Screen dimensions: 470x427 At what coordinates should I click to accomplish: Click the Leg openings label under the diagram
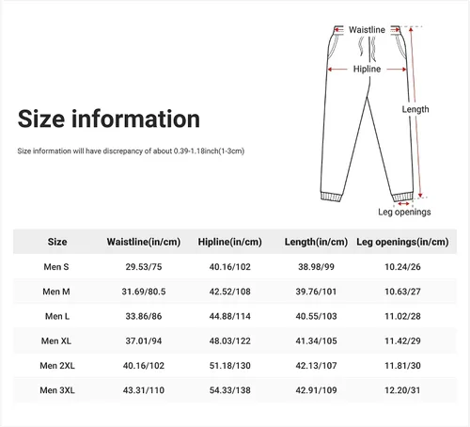404,212
